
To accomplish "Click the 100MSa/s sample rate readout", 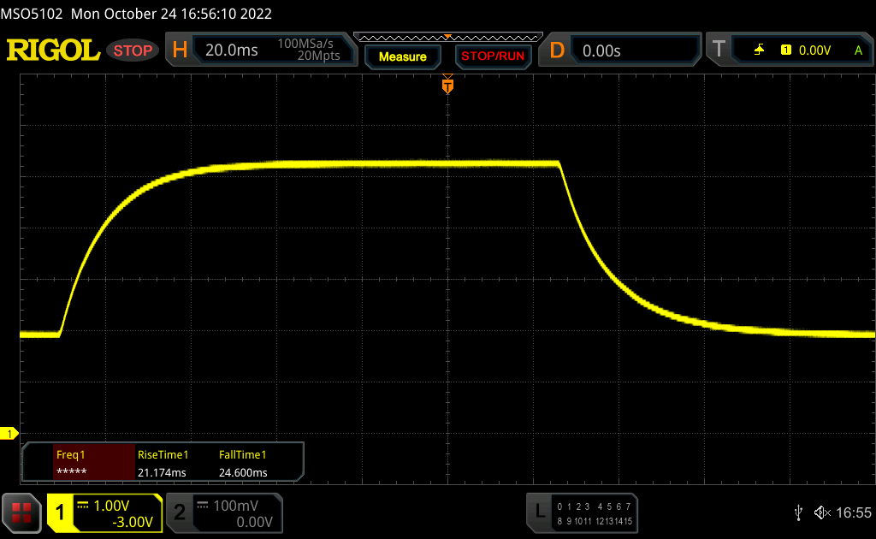I will [x=305, y=44].
